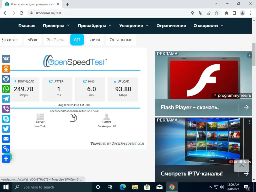Click the address bar URL skoromer.ru/test

(x=48, y=13)
